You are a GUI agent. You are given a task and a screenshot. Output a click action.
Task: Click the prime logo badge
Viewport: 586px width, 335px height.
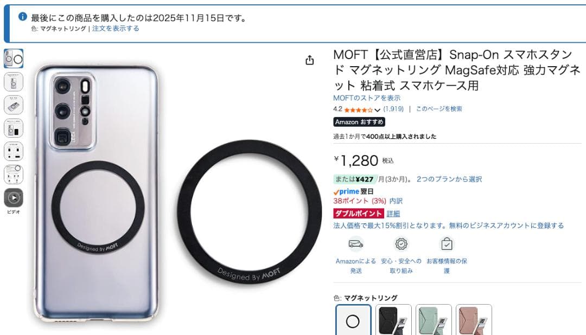click(346, 191)
